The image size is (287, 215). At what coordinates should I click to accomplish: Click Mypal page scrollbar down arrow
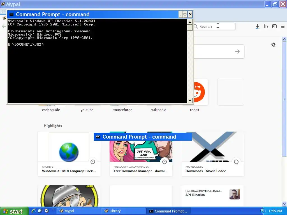click(x=284, y=204)
